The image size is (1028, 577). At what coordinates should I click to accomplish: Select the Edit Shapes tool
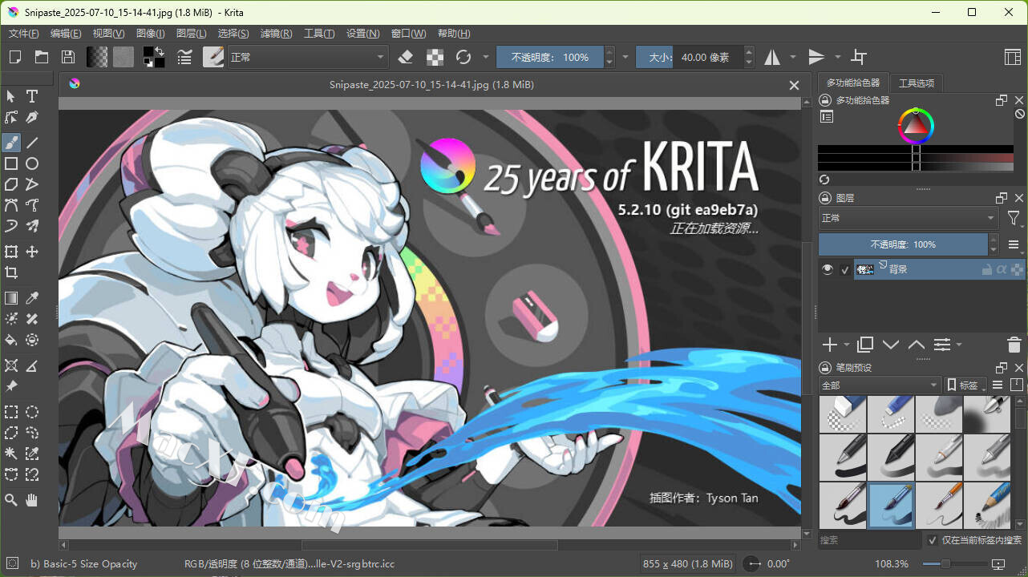point(11,117)
